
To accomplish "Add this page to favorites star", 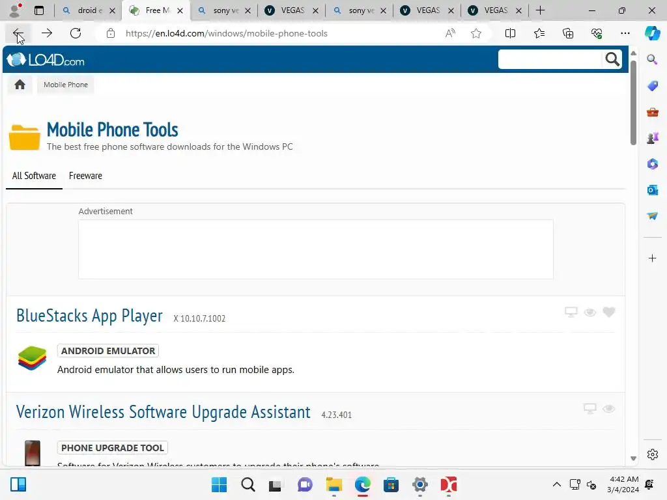I will pos(476,33).
